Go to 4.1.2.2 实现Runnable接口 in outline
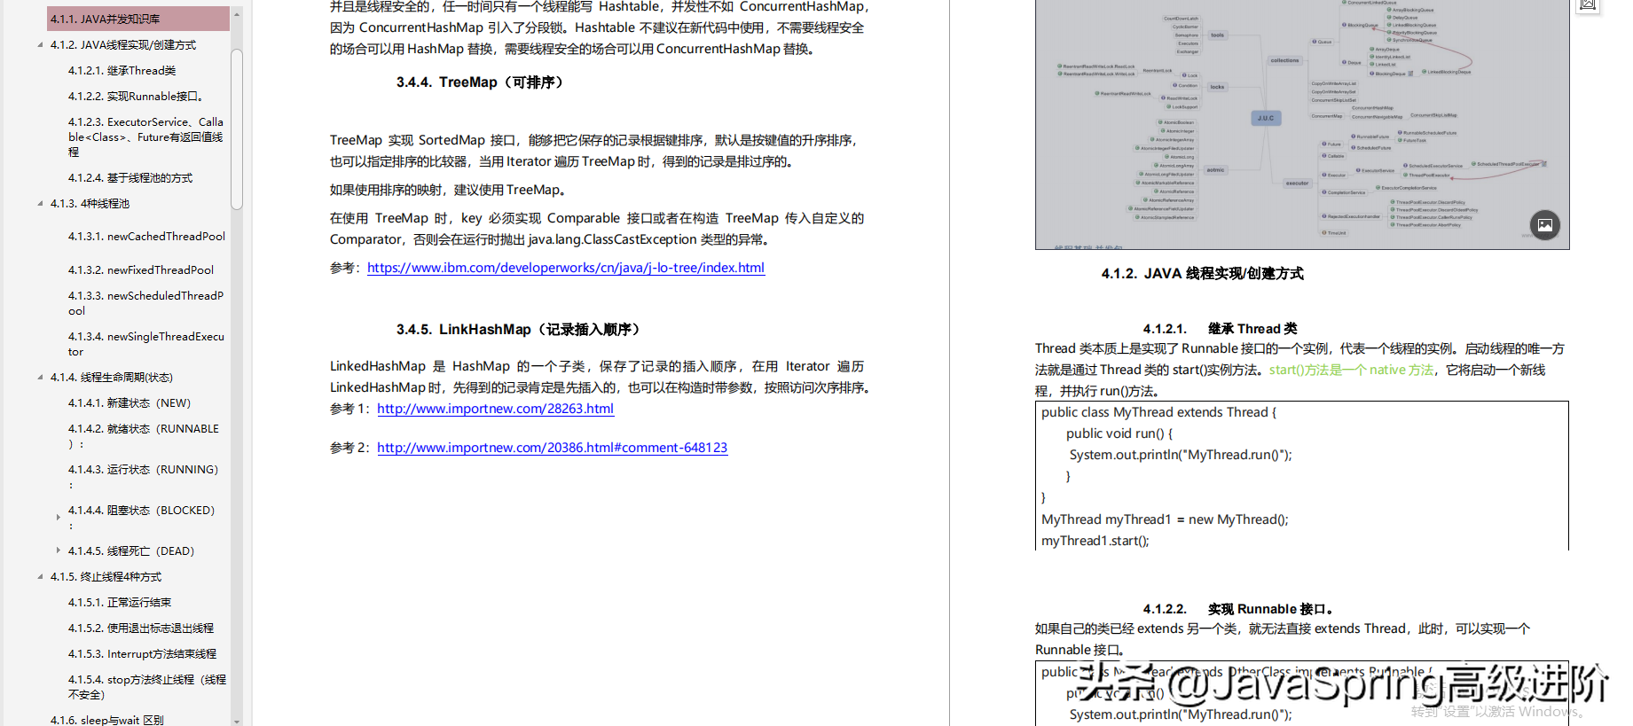This screenshot has height=726, width=1633. coord(136,96)
